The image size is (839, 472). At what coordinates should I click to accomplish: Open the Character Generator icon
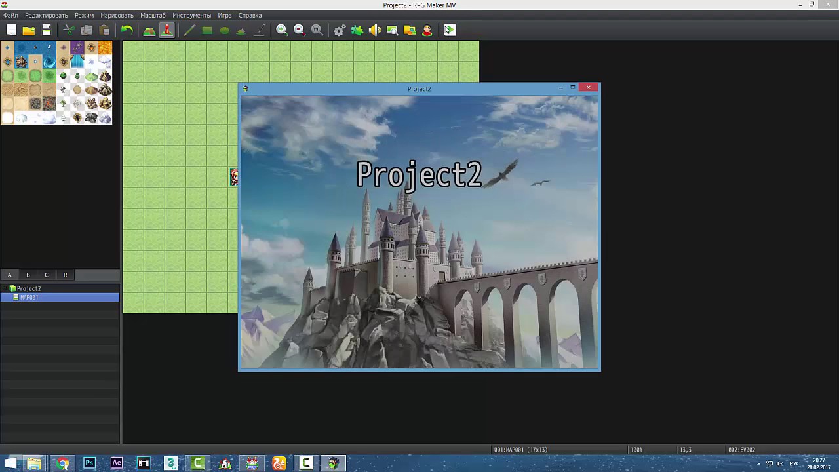427,30
